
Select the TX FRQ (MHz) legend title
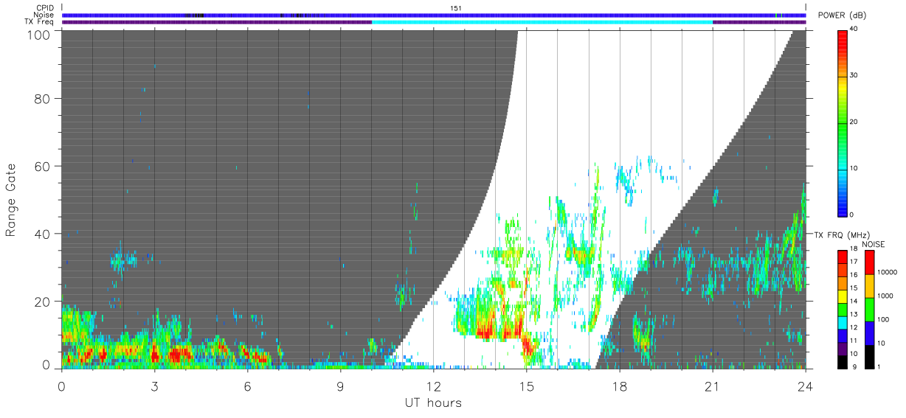(x=843, y=235)
